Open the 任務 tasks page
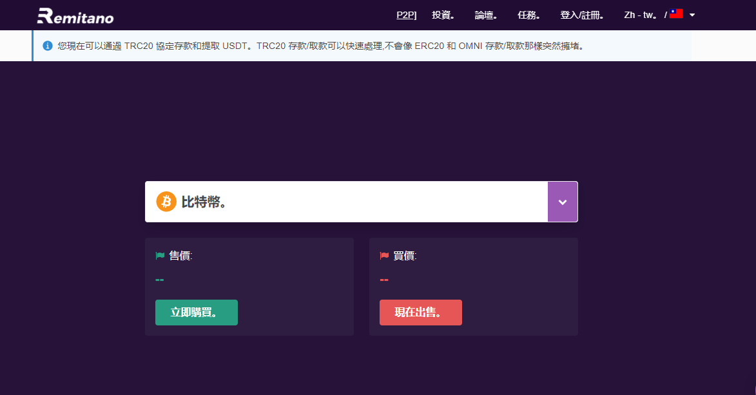The width and height of the screenshot is (756, 395). click(x=528, y=15)
